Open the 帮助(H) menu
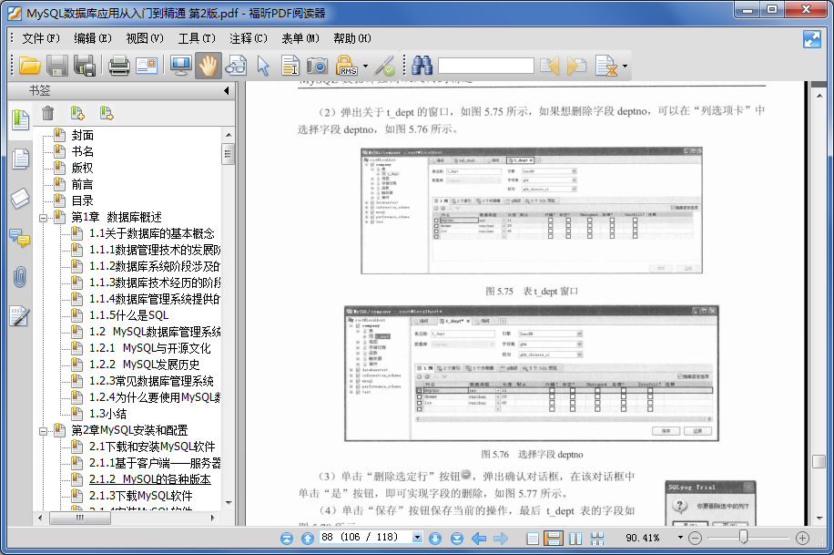Screen dimensions: 834x555 pos(352,38)
